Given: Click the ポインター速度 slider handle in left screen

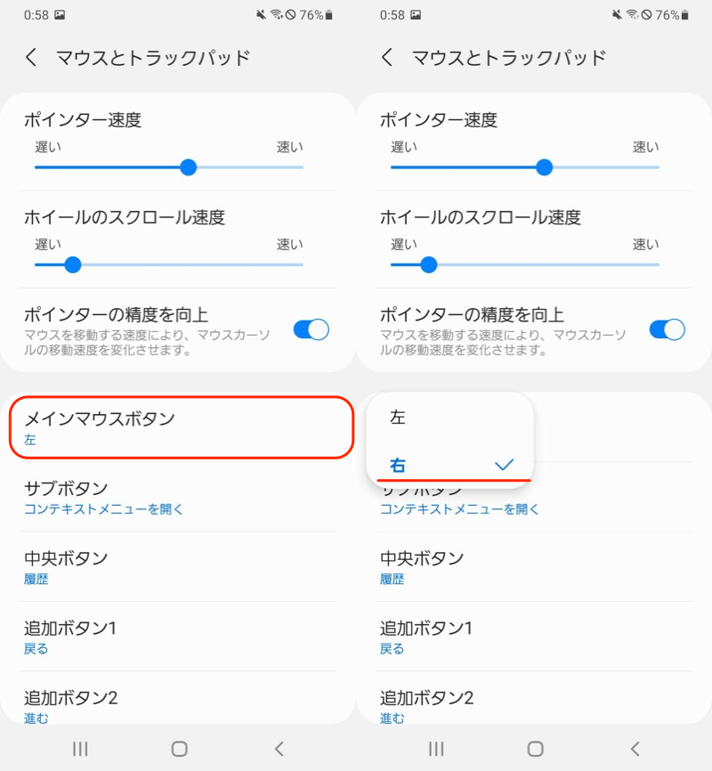Looking at the screenshot, I should click(x=188, y=166).
